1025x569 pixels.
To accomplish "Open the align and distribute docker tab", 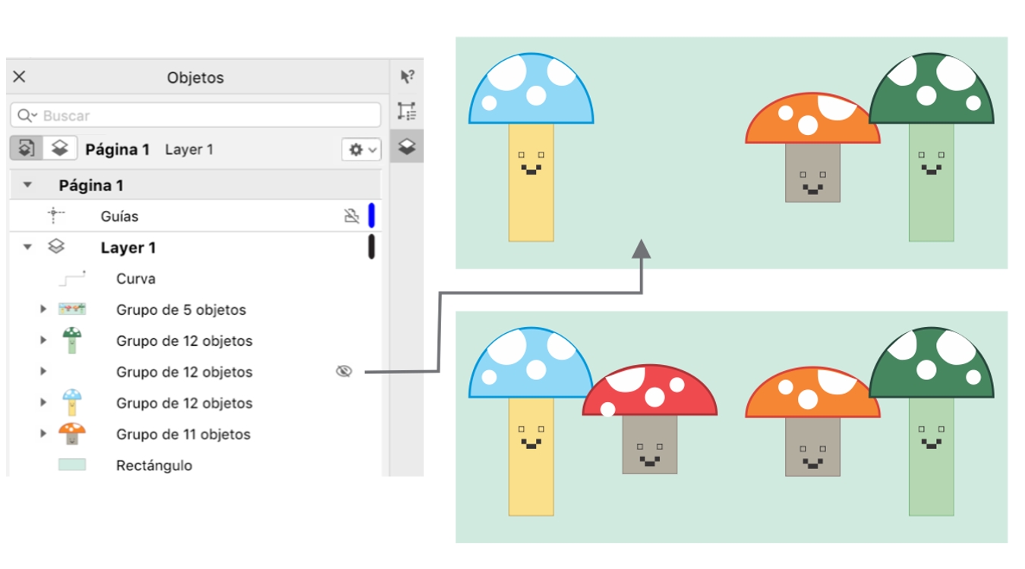I will (407, 112).
